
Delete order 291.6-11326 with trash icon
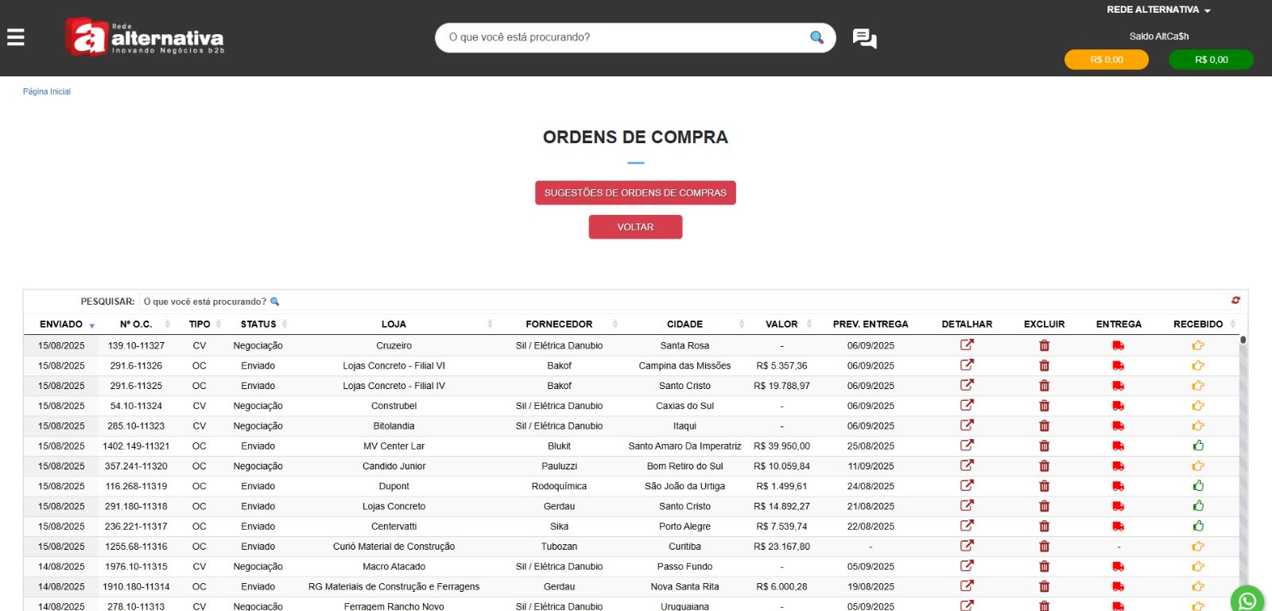[x=1044, y=366]
